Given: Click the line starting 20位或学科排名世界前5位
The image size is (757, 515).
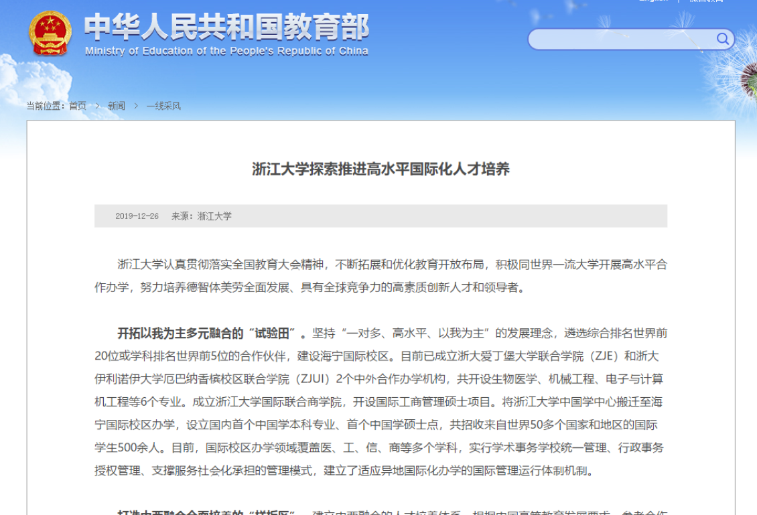Looking at the screenshot, I should (376, 356).
